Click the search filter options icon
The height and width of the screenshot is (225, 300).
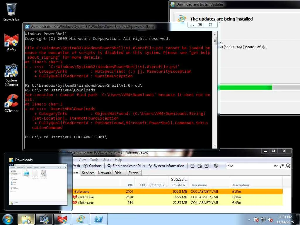(288, 166)
